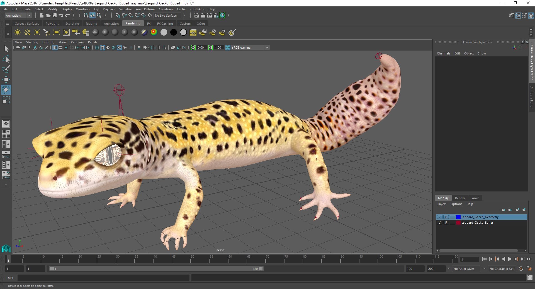Screen dimensions: 535x289
Task: Activate the Move tool
Action: pos(6,79)
